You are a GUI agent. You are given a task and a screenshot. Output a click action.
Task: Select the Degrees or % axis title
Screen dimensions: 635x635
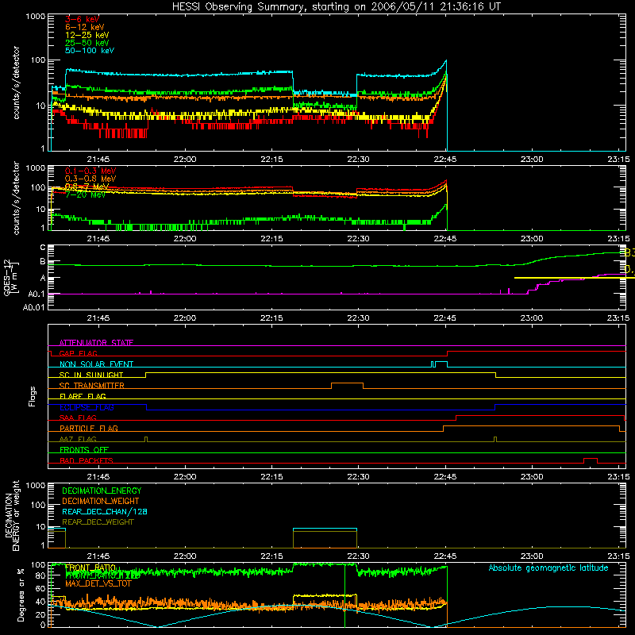[x=21, y=595]
